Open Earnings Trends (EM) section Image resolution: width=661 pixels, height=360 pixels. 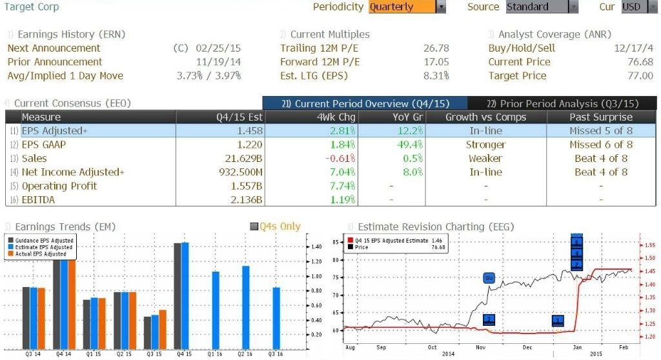click(65, 227)
